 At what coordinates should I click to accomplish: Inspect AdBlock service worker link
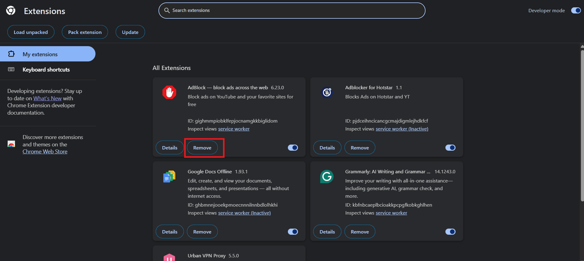234,129
